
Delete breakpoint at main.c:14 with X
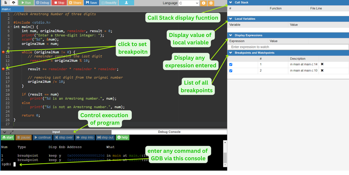322,64
